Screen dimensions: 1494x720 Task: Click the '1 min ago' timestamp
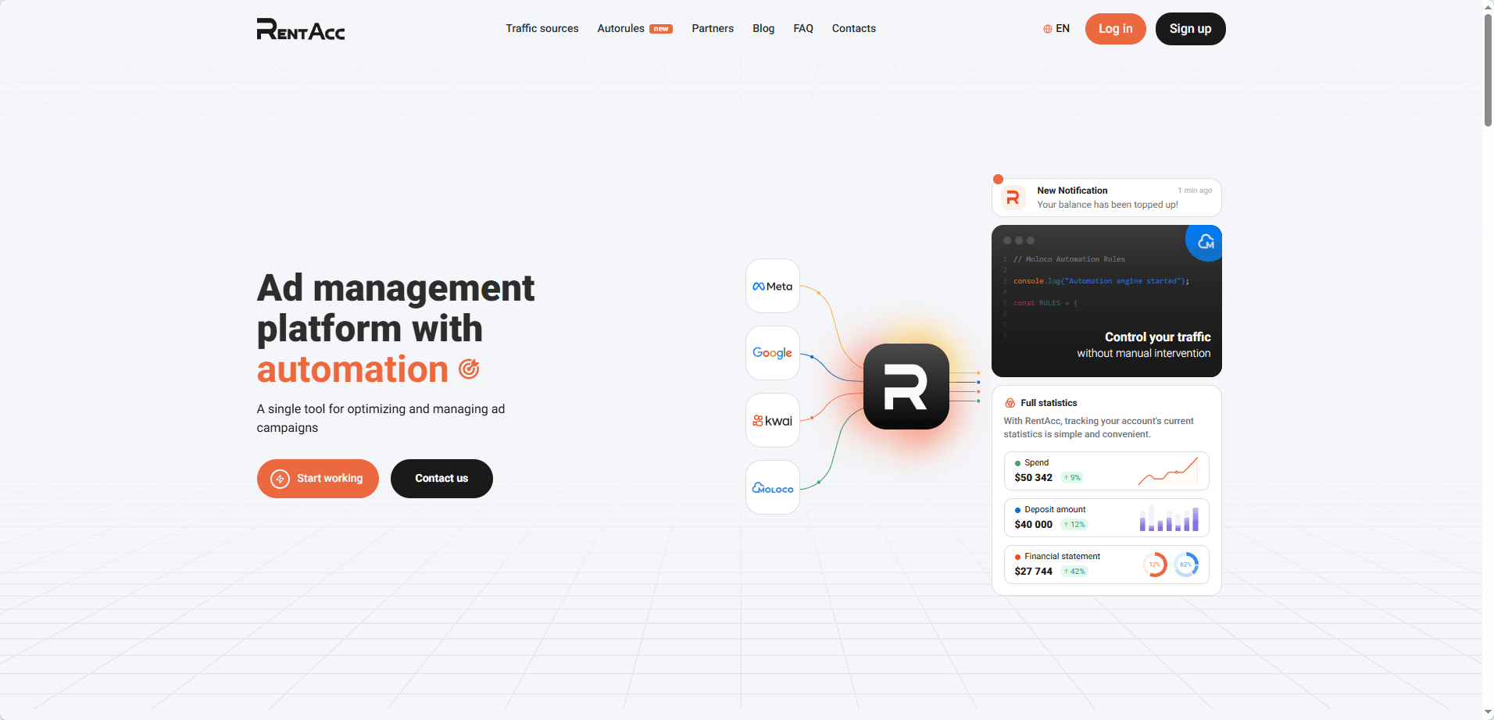tap(1195, 191)
